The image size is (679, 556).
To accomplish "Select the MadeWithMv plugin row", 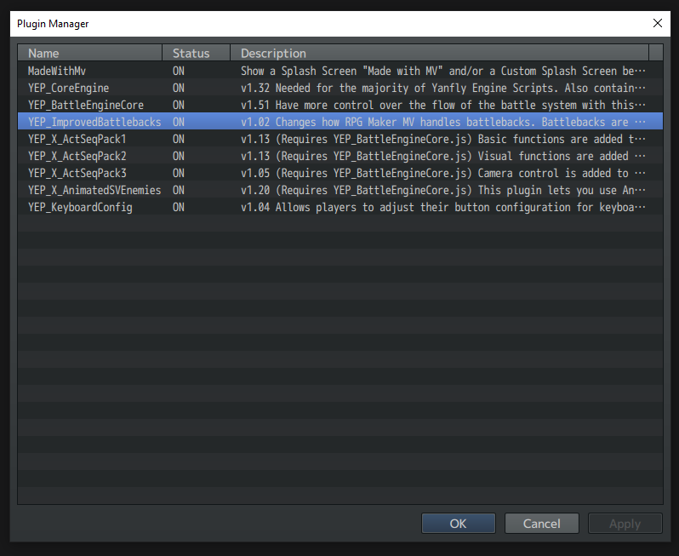I will click(x=340, y=71).
